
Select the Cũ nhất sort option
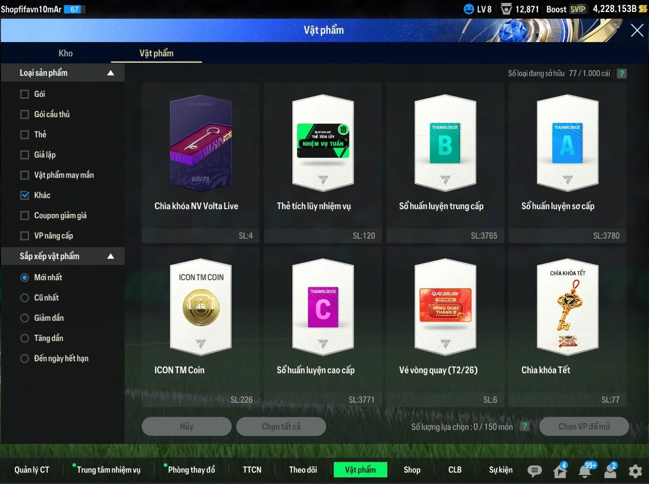point(25,298)
